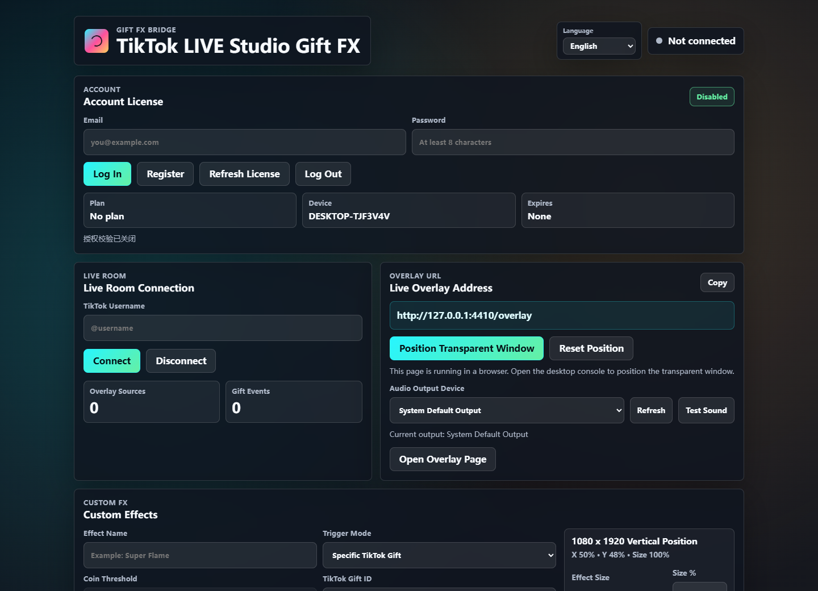Open the Audio Output Device dropdown
818x591 pixels.
(507, 410)
